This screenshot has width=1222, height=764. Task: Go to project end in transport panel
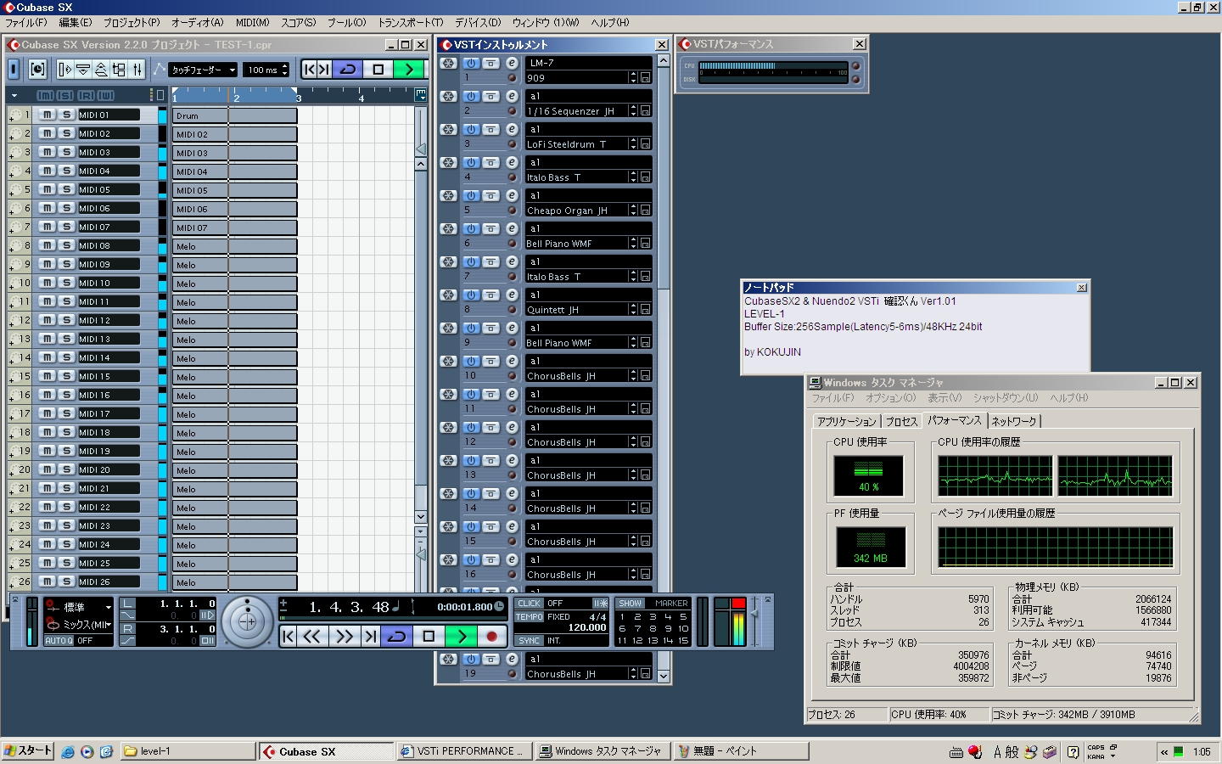pyautogui.click(x=370, y=636)
